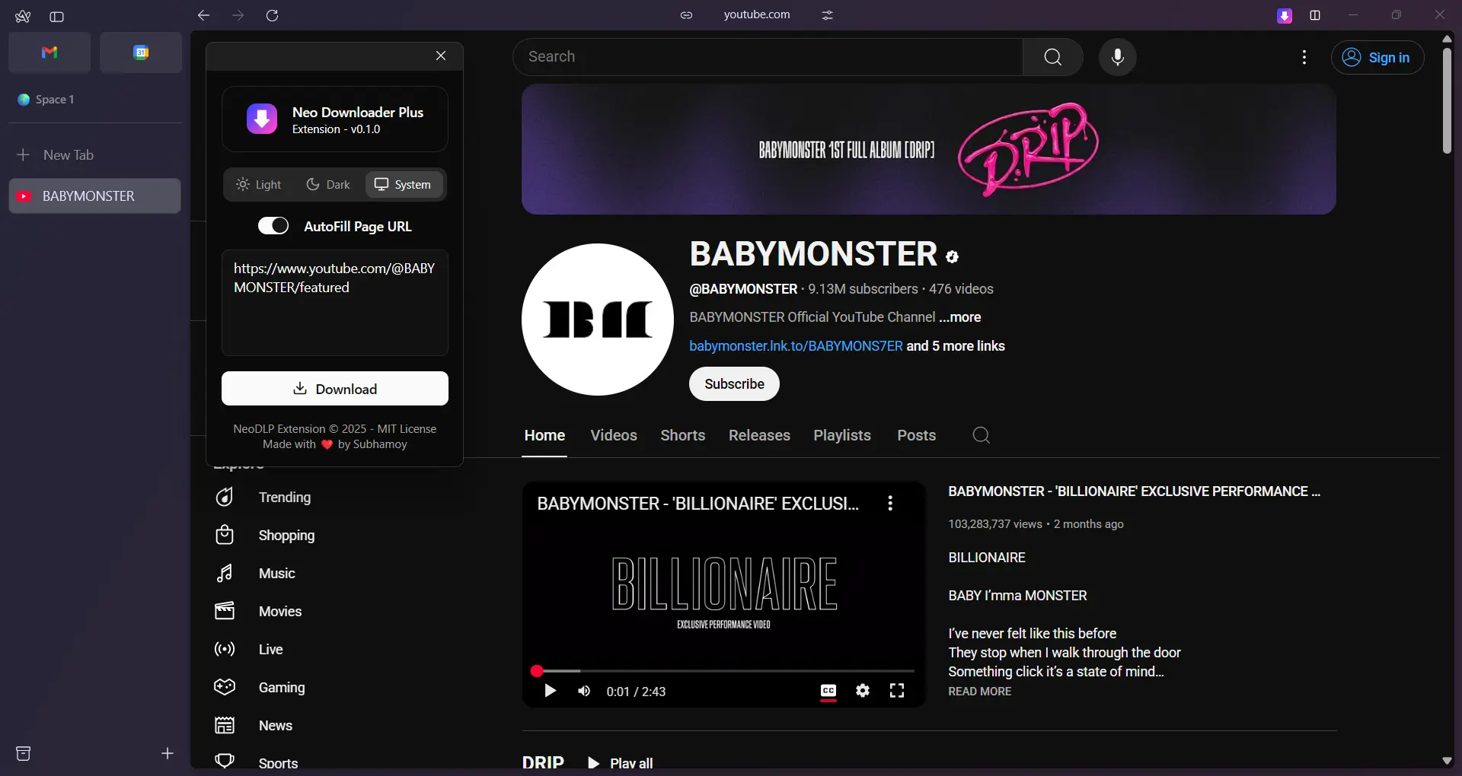Select the Light theme option

[x=259, y=185]
